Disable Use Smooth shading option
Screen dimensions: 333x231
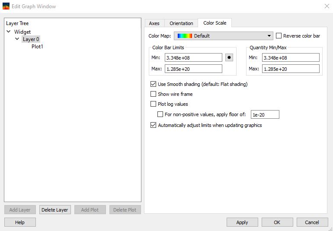pos(153,84)
